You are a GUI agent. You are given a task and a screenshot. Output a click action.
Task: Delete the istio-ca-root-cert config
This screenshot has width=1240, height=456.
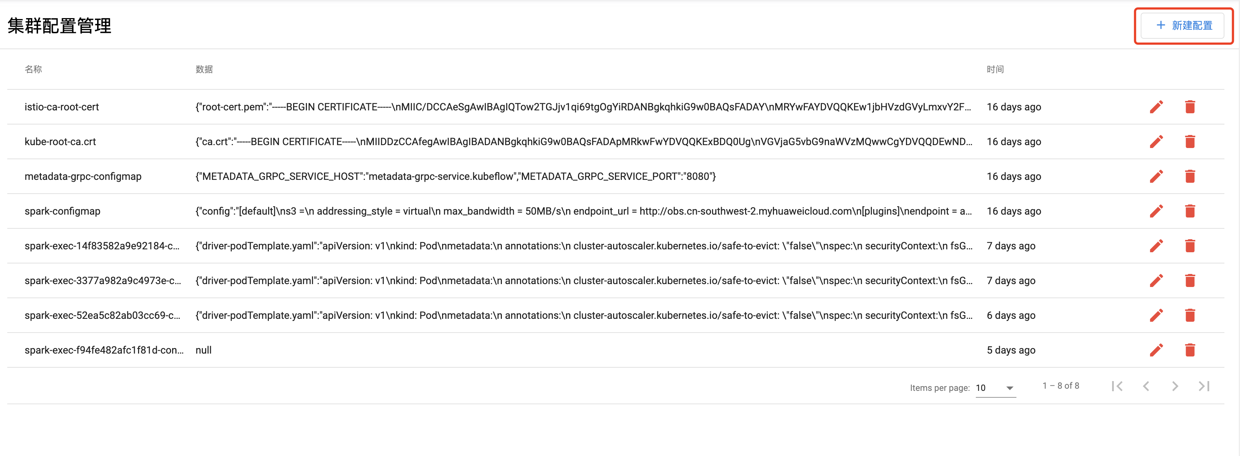[x=1190, y=107]
